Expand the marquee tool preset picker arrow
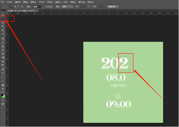This screenshot has width=179, height=127. [x=7, y=6]
